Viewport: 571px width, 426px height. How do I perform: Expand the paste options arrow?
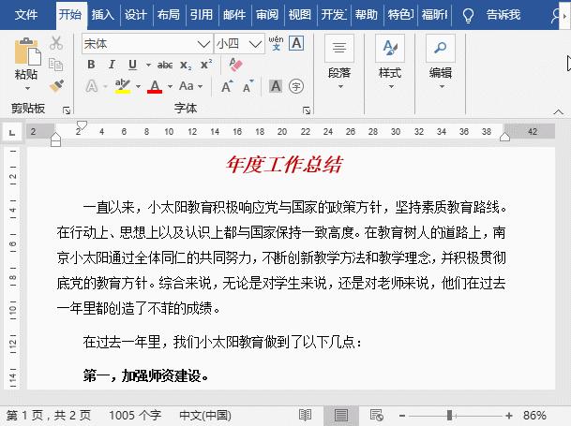[x=27, y=88]
